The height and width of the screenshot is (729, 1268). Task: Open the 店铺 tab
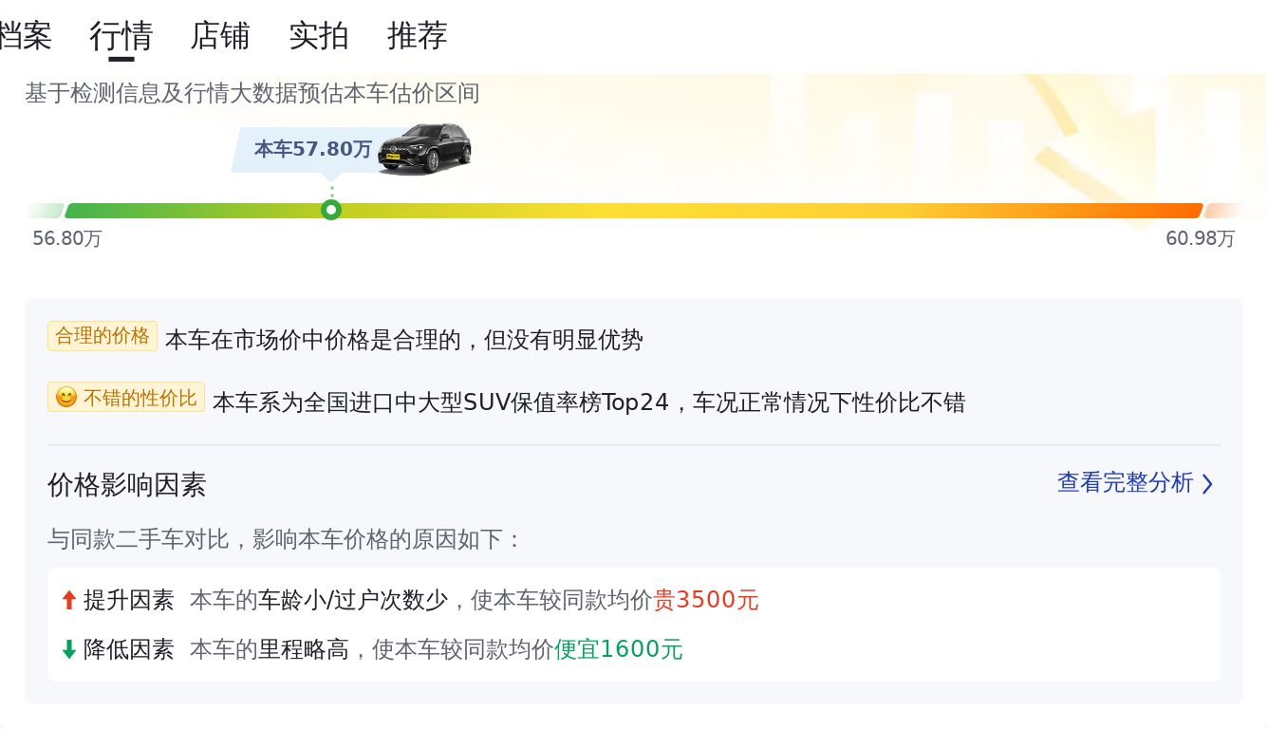[220, 36]
